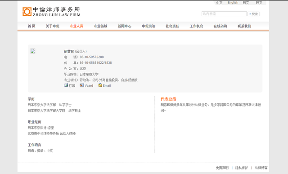
Task: Click the printer icon next to 打印
Action: click(x=66, y=85)
